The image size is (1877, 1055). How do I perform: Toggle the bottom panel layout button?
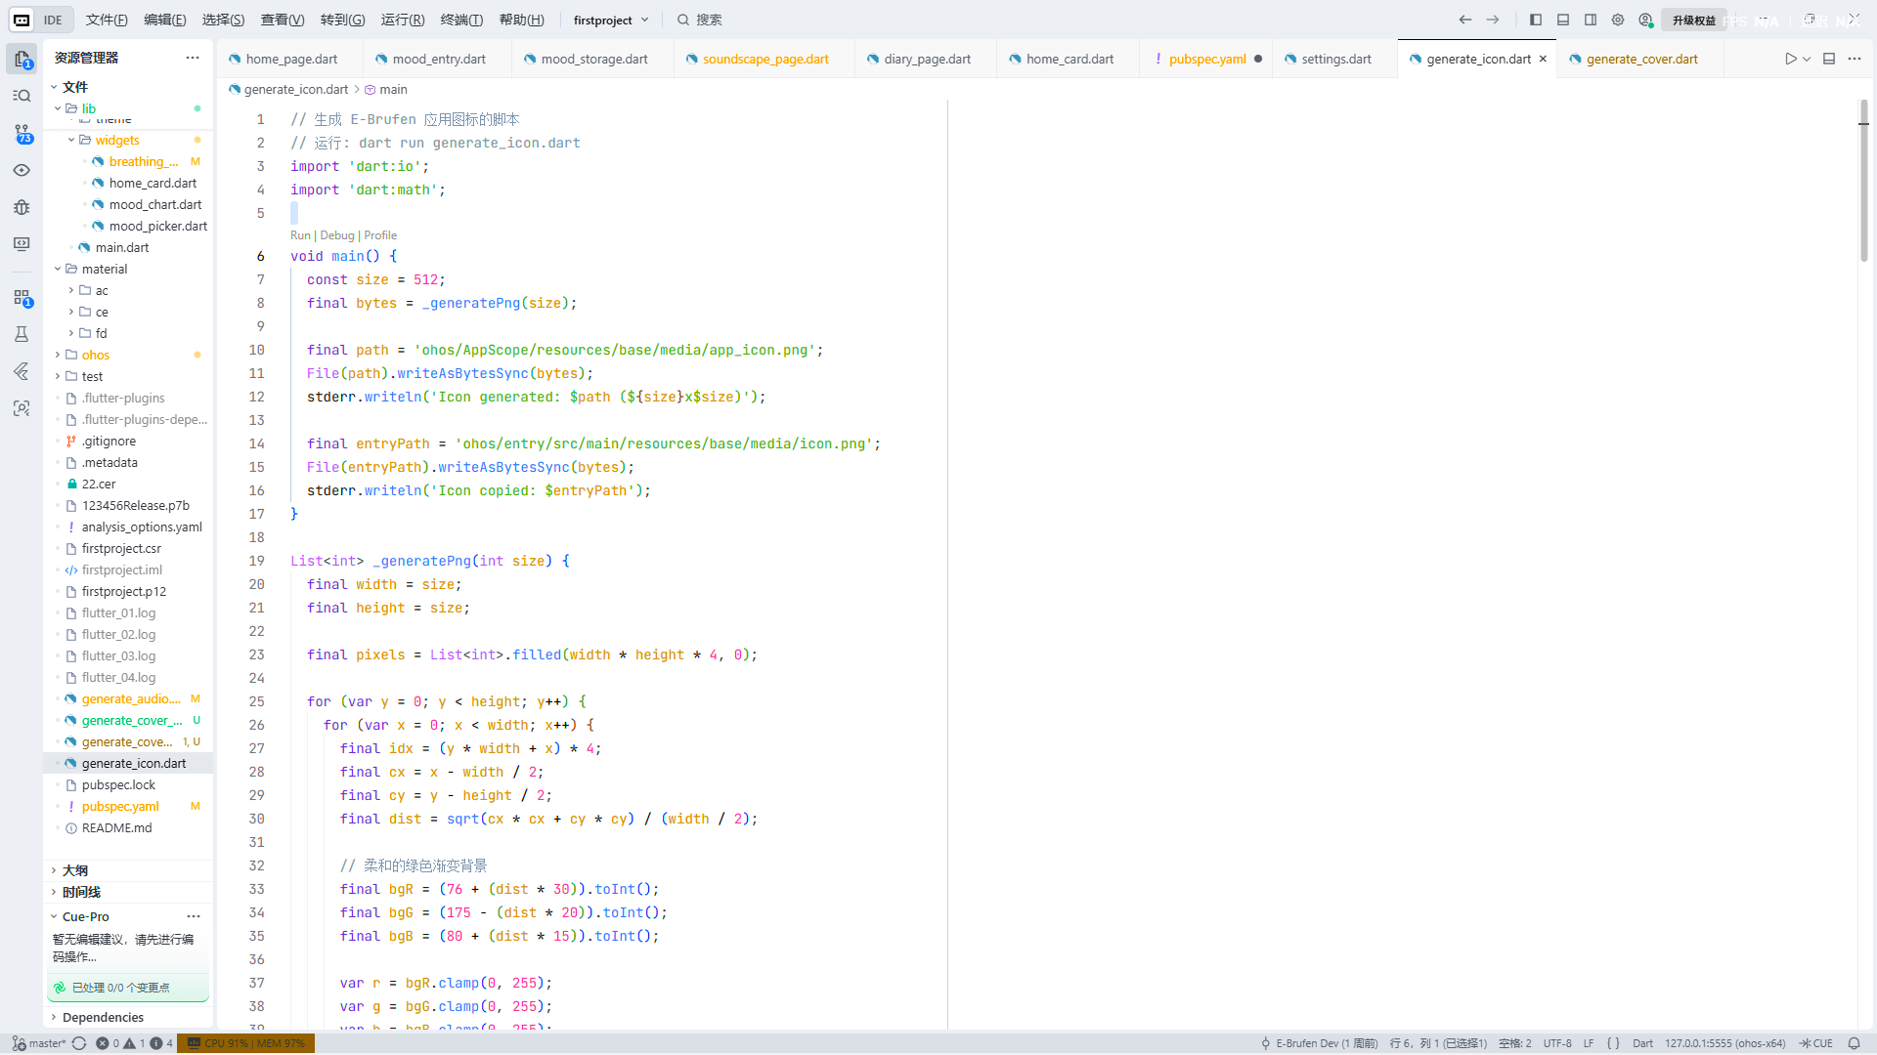pyautogui.click(x=1563, y=20)
